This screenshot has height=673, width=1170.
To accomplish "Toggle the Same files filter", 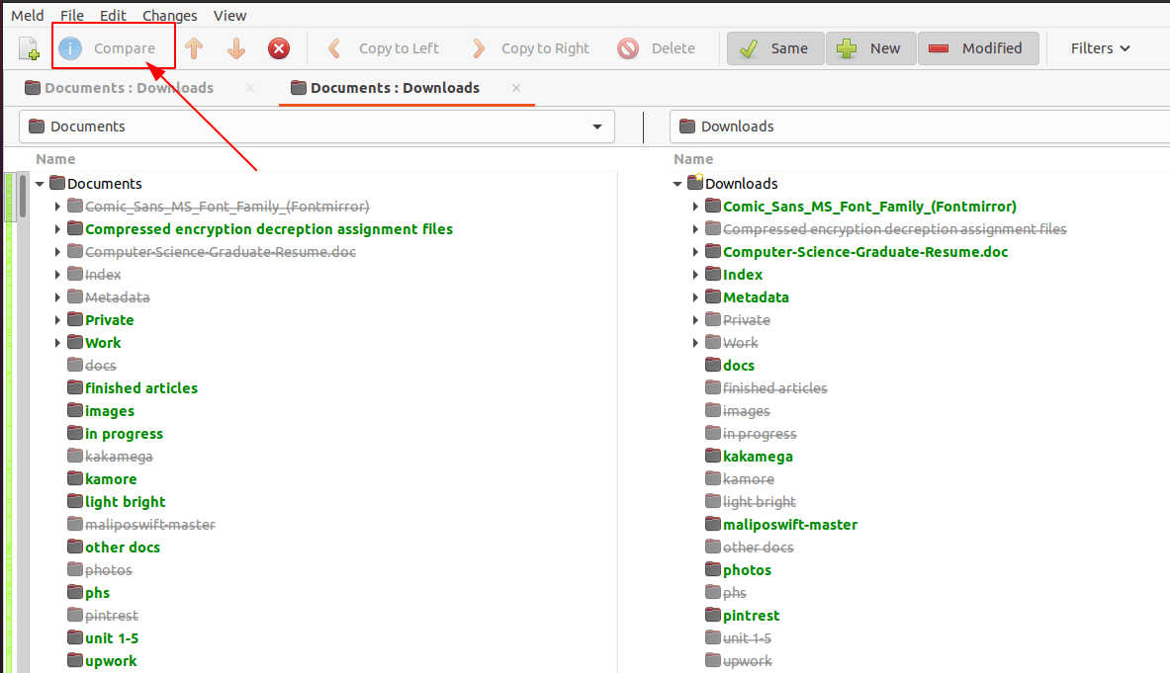I will pos(775,48).
